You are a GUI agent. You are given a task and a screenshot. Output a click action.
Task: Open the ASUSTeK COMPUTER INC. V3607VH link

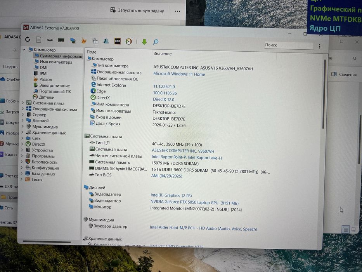click(183, 151)
